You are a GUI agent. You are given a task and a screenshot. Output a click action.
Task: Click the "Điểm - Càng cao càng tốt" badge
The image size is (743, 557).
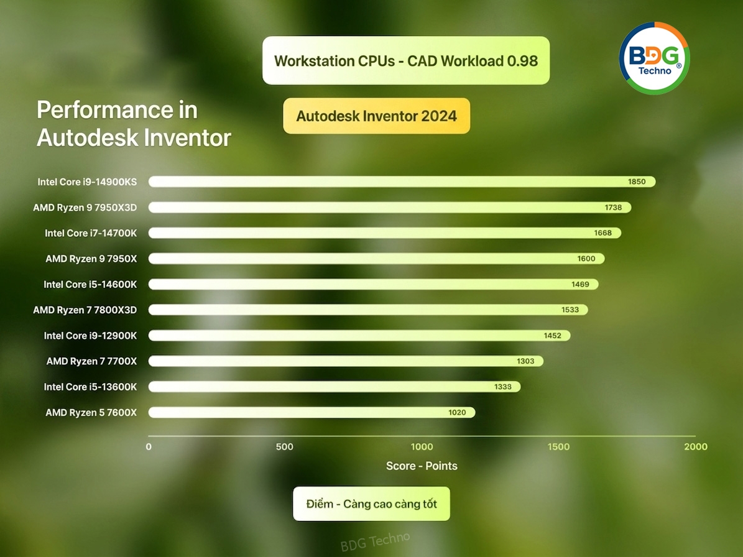pyautogui.click(x=372, y=504)
